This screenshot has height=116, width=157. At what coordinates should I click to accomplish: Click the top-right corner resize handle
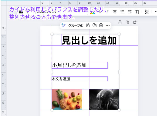[119, 34]
